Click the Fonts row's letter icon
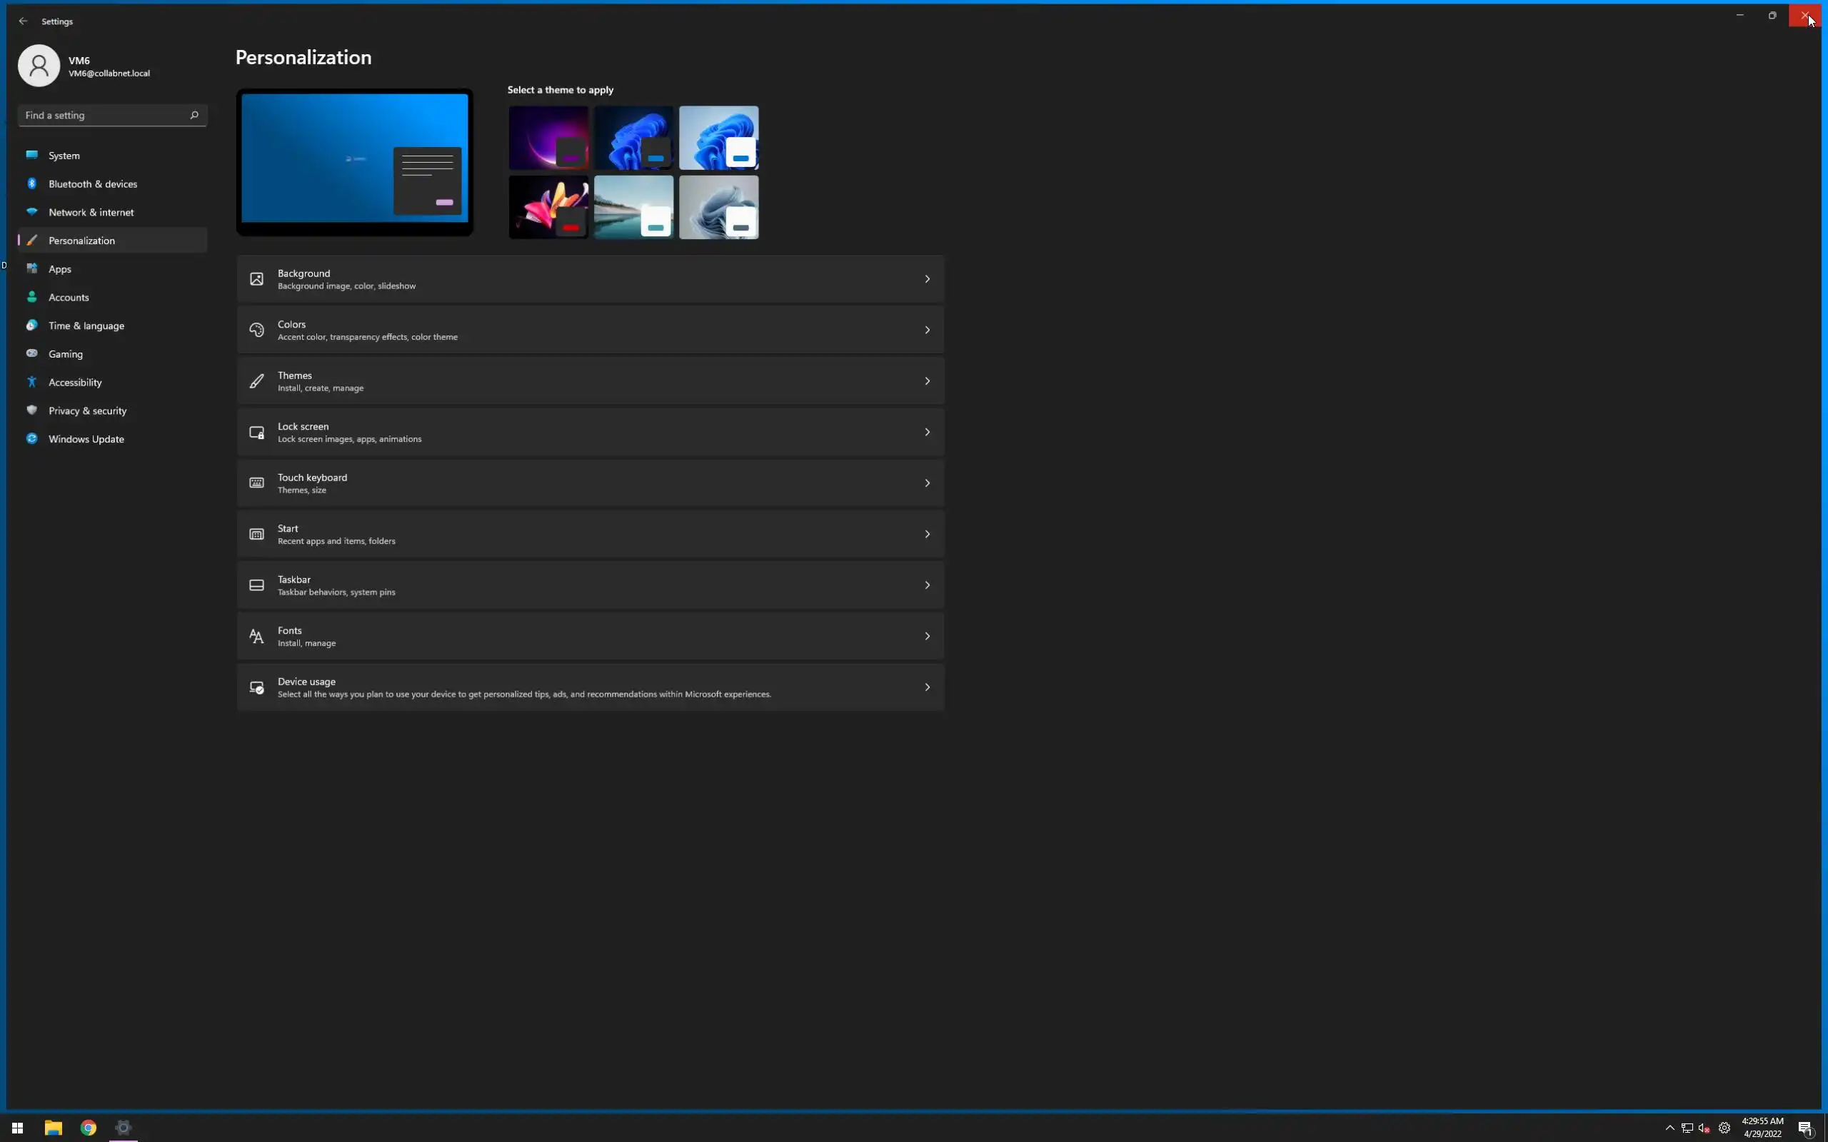Screen dimensions: 1828x1142 (257, 636)
